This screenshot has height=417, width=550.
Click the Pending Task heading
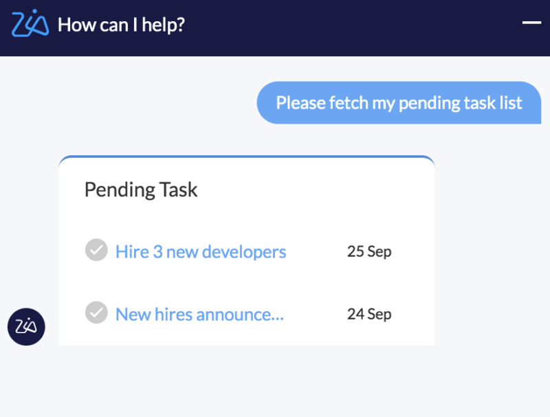coord(141,190)
